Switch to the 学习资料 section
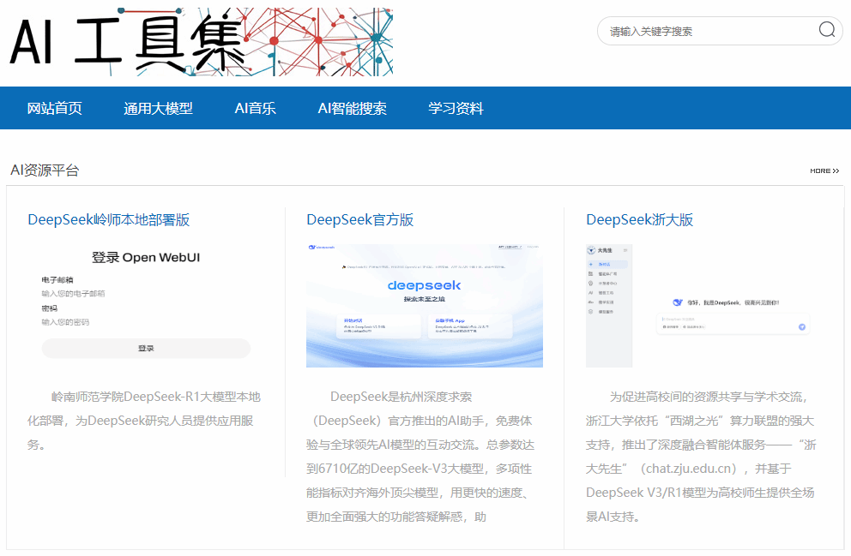851x556 pixels. [x=456, y=109]
